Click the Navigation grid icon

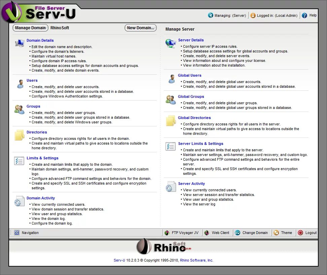click(x=17, y=233)
